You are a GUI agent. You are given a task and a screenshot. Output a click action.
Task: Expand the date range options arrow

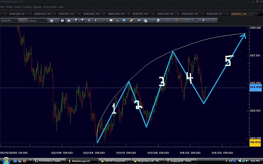[26, 21]
